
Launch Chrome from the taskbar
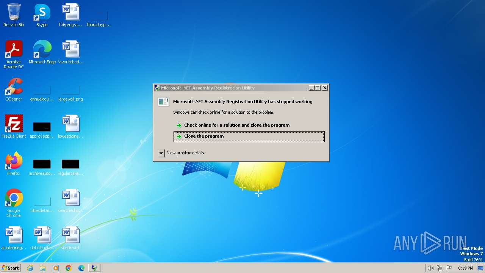tap(69, 268)
